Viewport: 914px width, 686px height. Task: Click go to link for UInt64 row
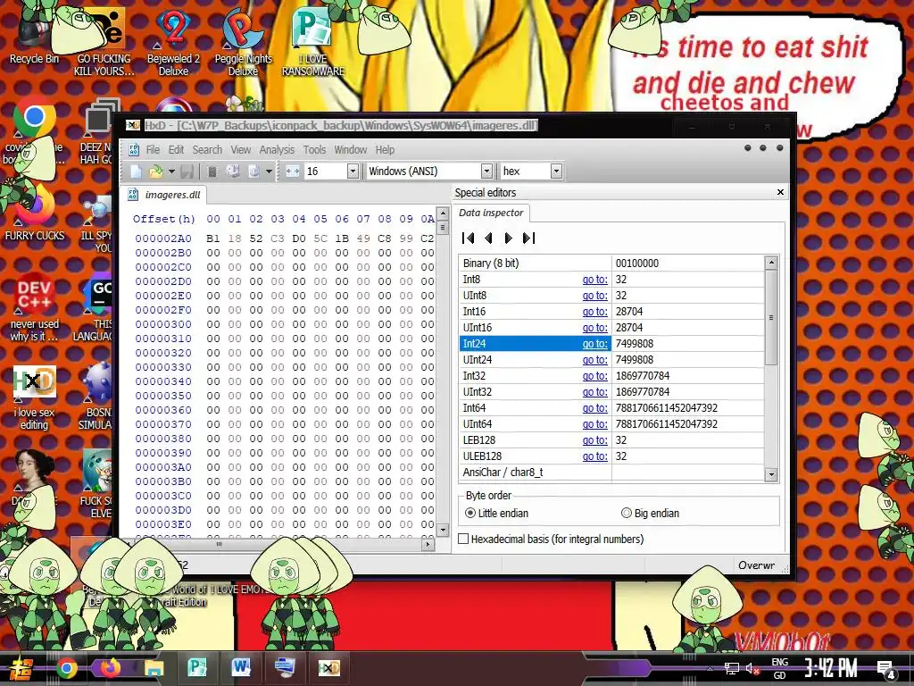[x=594, y=424]
